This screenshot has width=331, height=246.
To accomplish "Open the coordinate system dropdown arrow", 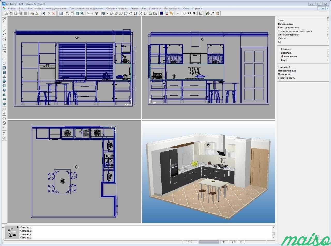I will point(93,13).
